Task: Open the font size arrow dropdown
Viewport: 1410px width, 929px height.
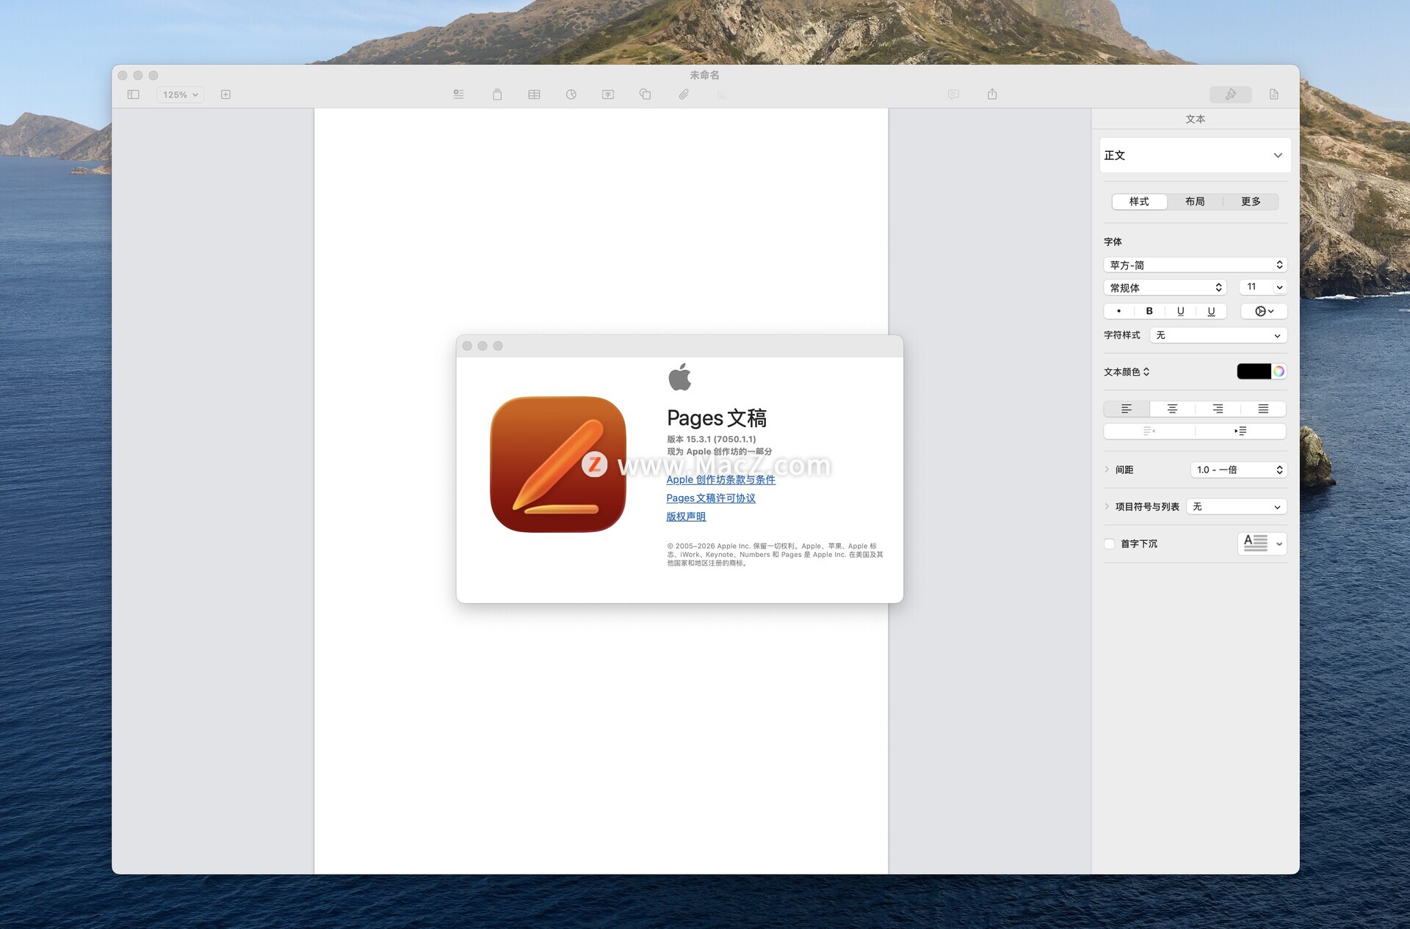Action: 1279,288
